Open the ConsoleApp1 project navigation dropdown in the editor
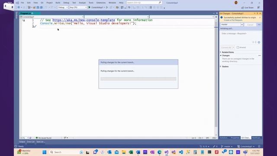This screenshot has width=277, height=156. point(52,17)
